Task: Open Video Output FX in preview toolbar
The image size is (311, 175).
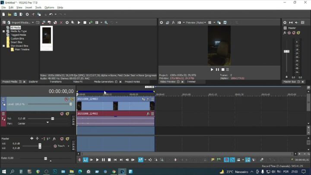Action: click(x=173, y=22)
